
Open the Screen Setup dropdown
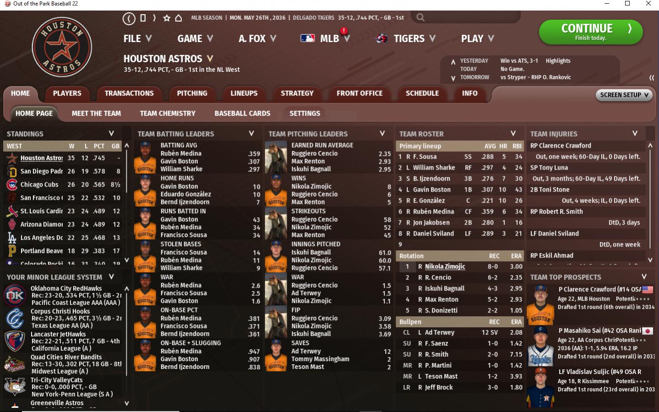624,95
